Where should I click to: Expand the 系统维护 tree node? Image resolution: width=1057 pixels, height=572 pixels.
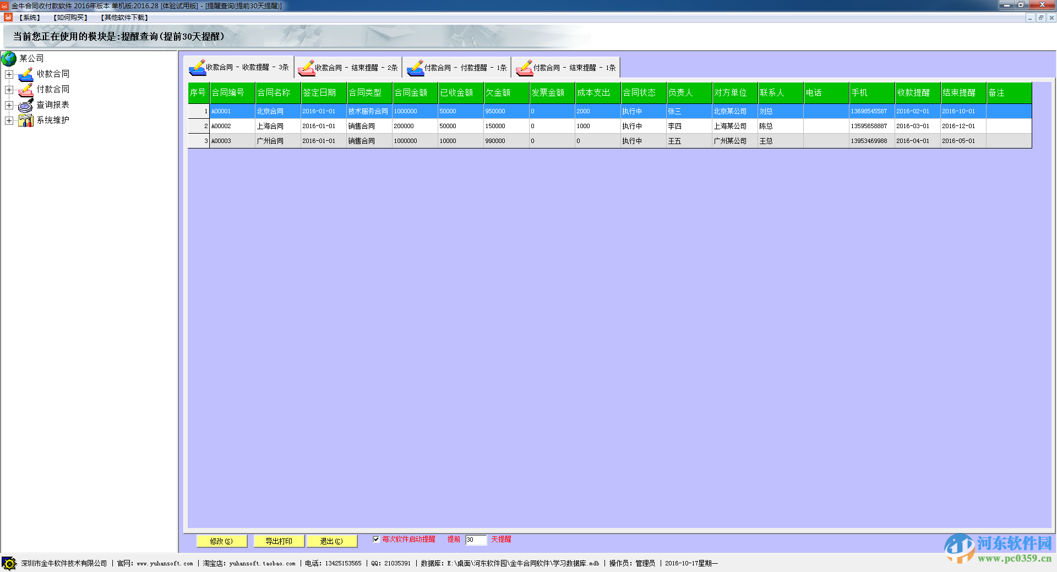click(x=9, y=120)
